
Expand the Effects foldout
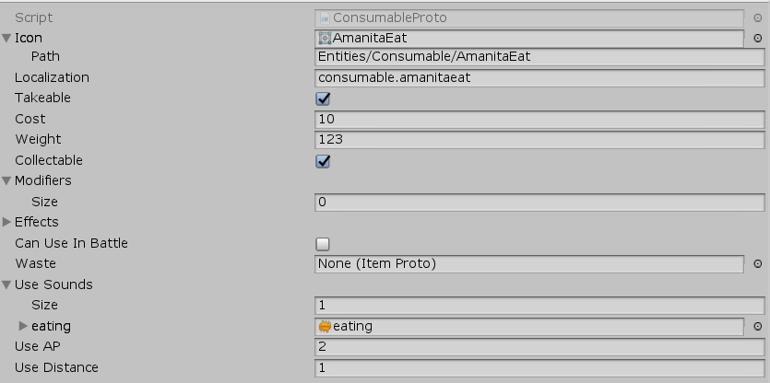pos(7,223)
